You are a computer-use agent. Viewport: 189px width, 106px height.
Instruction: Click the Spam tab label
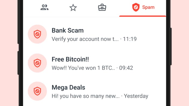[148, 7]
